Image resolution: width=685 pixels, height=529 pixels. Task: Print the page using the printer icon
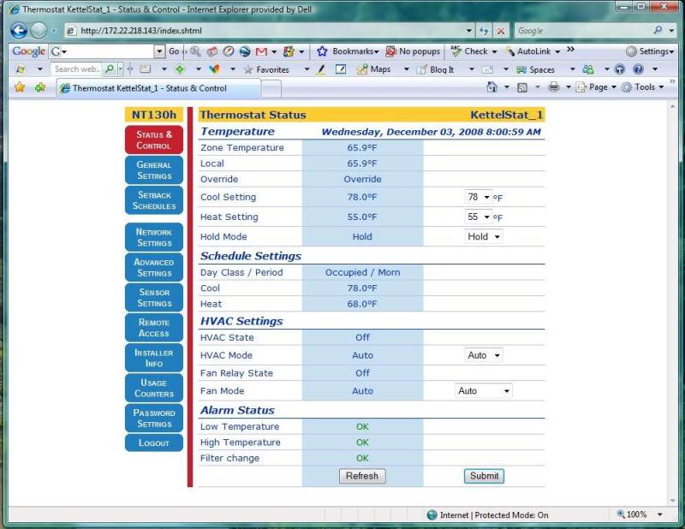click(x=555, y=87)
